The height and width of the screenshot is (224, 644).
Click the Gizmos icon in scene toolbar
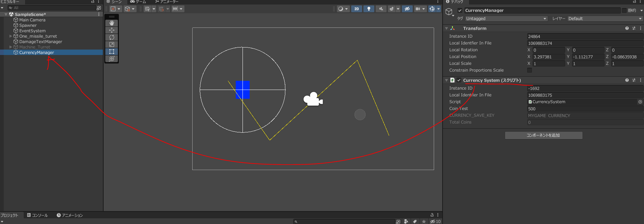coord(432,9)
